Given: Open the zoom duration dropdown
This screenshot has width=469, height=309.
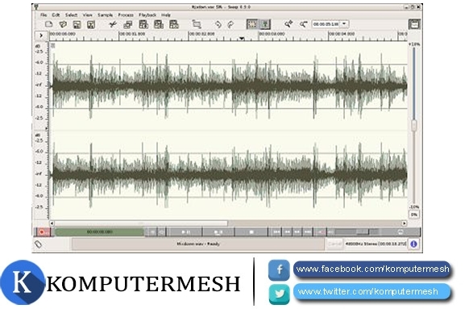Looking at the screenshot, I should point(344,23).
